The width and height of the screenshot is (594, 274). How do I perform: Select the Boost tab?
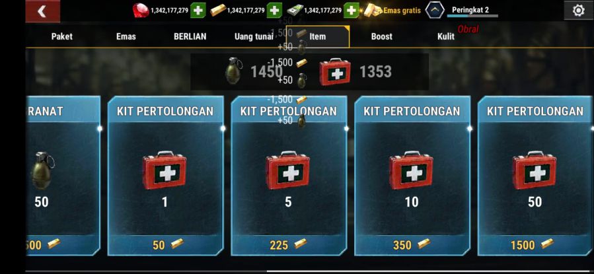pyautogui.click(x=381, y=37)
